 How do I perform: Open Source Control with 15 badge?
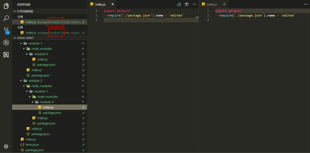[x=6, y=30]
